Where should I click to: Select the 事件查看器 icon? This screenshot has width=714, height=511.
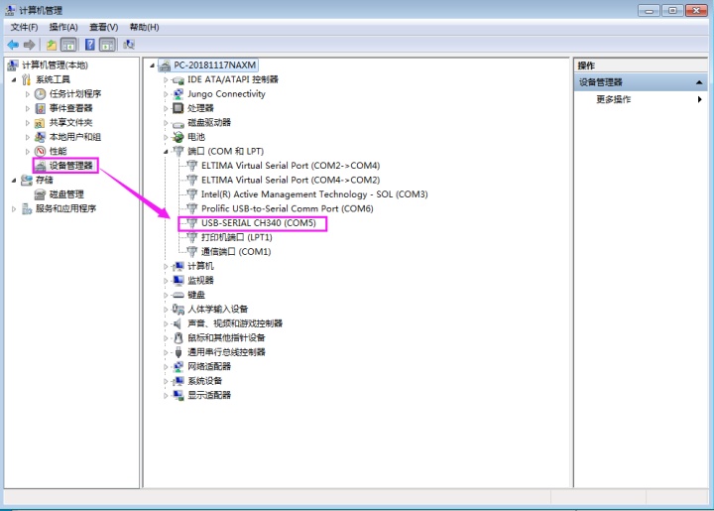click(40, 108)
